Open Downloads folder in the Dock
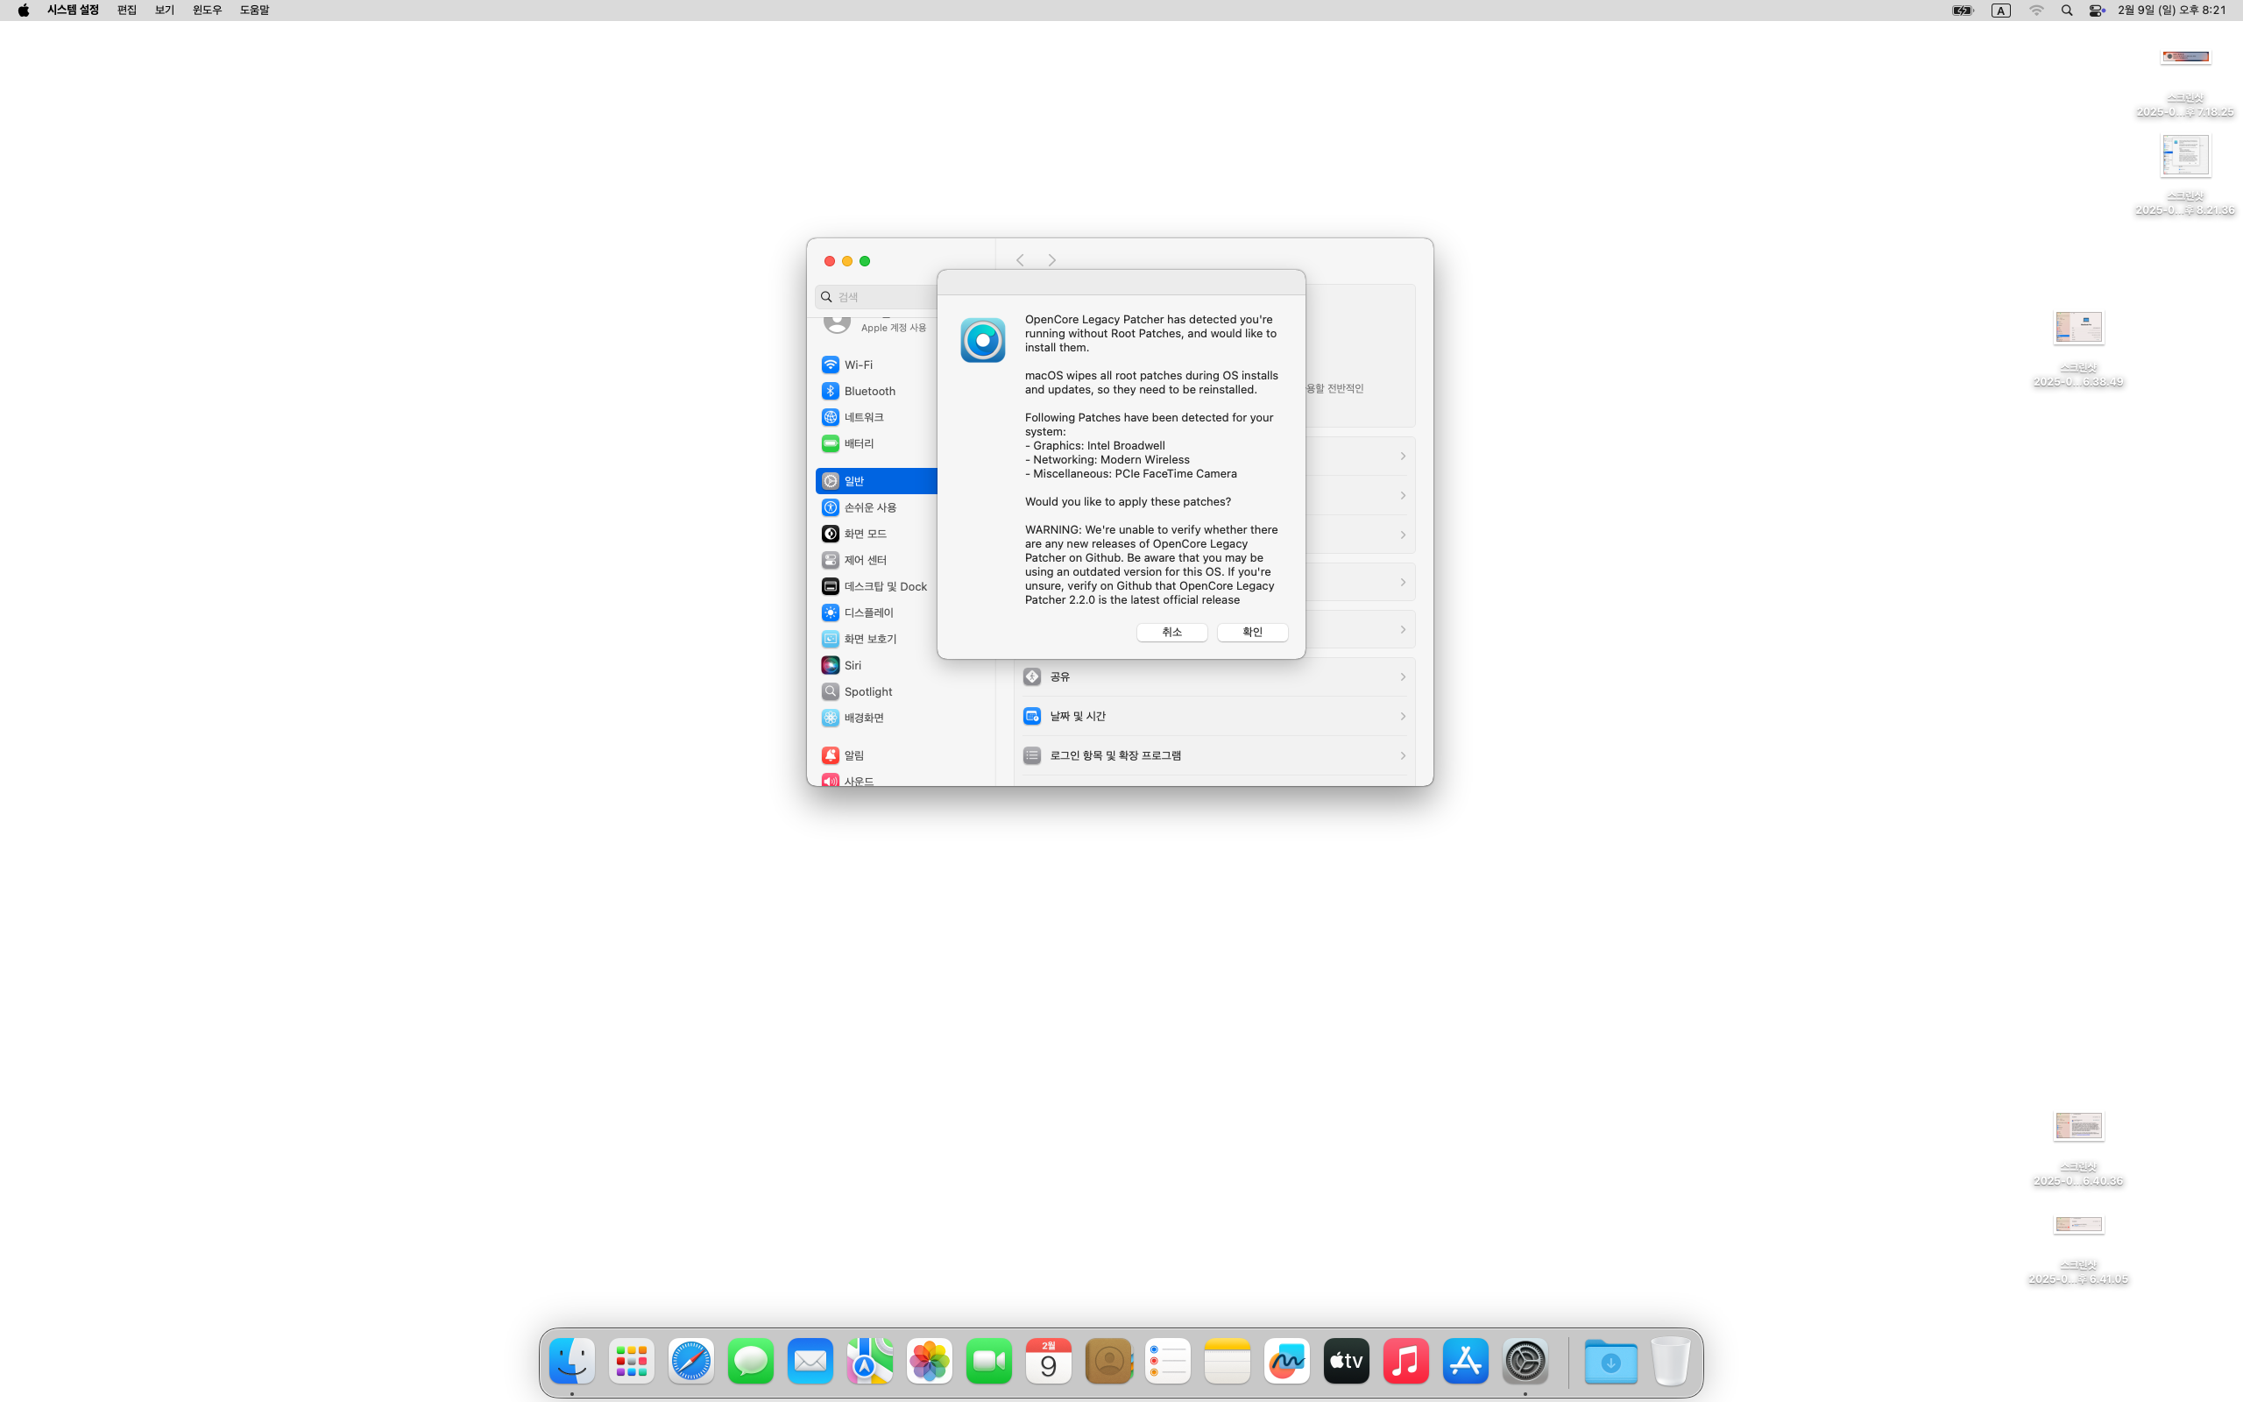Image resolution: width=2243 pixels, height=1402 pixels. coord(1611,1360)
